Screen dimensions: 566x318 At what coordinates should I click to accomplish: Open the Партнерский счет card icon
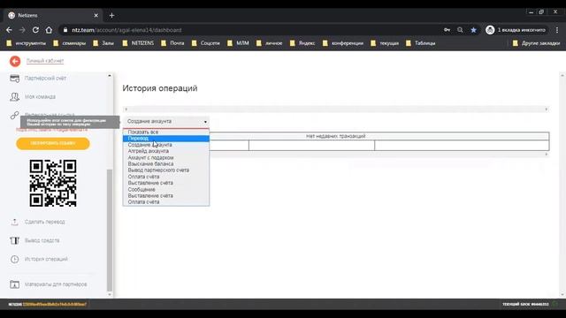coord(14,79)
